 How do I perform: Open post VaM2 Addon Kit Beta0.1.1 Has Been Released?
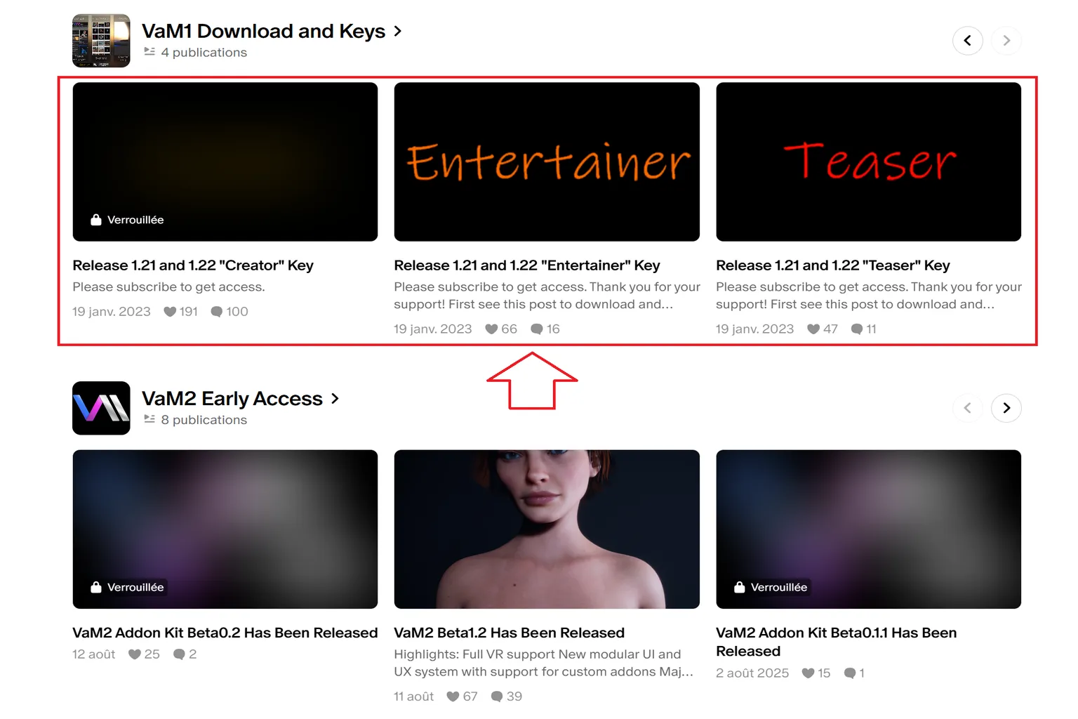[837, 642]
